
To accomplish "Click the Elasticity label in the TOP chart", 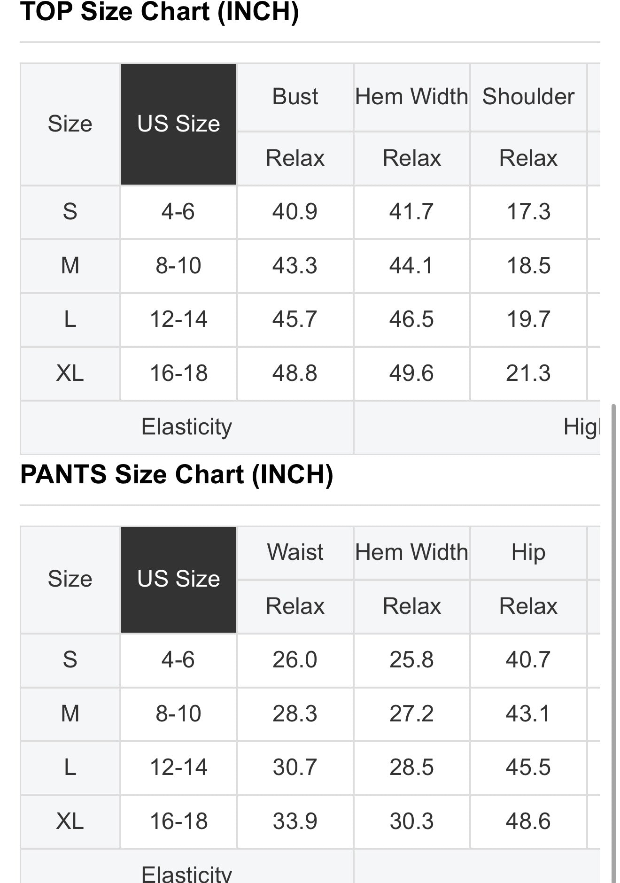I will [186, 427].
